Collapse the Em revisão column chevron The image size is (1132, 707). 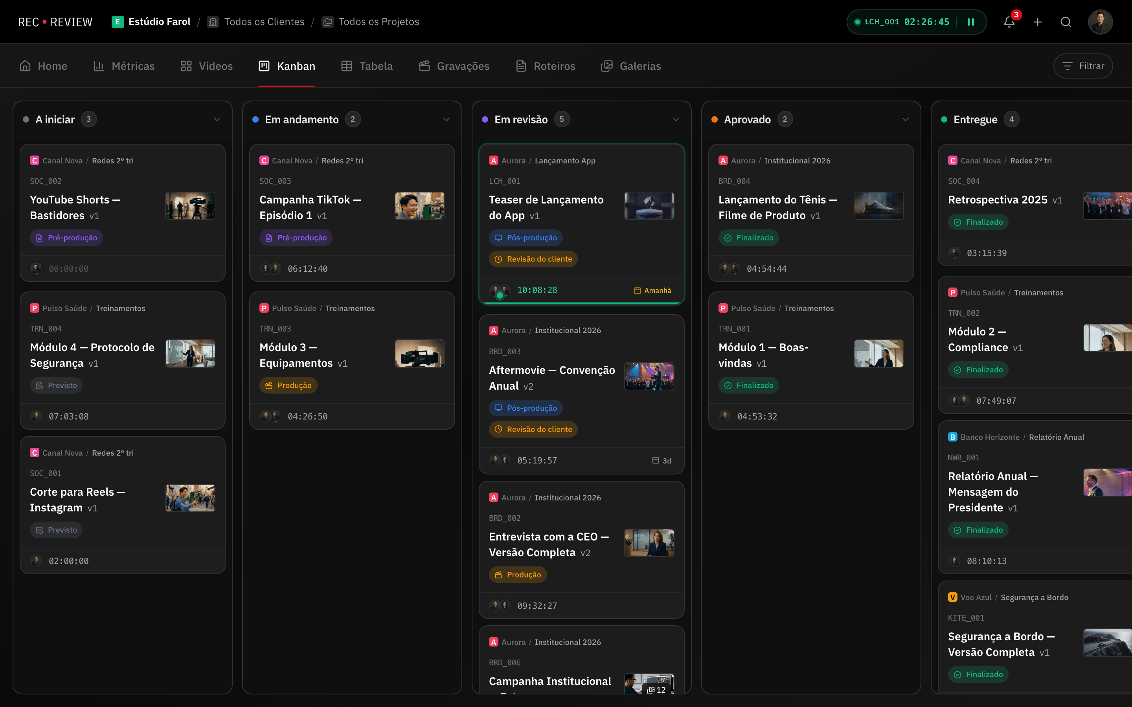coord(676,119)
